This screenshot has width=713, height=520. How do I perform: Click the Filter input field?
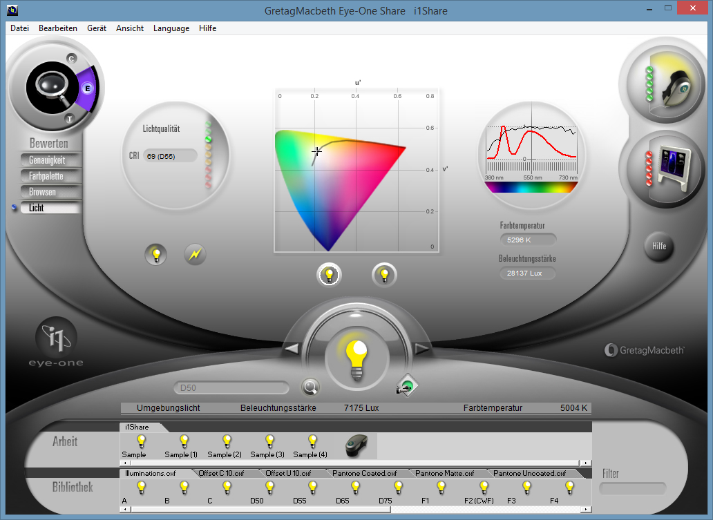(x=633, y=488)
